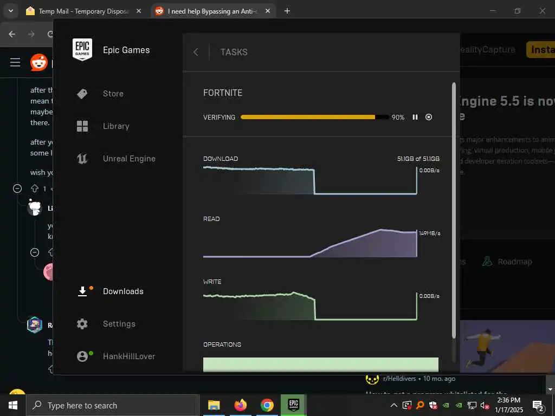Open the Store section in Epic launcher
Image resolution: width=555 pixels, height=416 pixels.
coord(113,94)
